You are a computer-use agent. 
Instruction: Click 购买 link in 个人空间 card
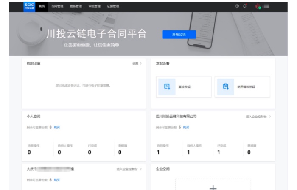pos(56,128)
